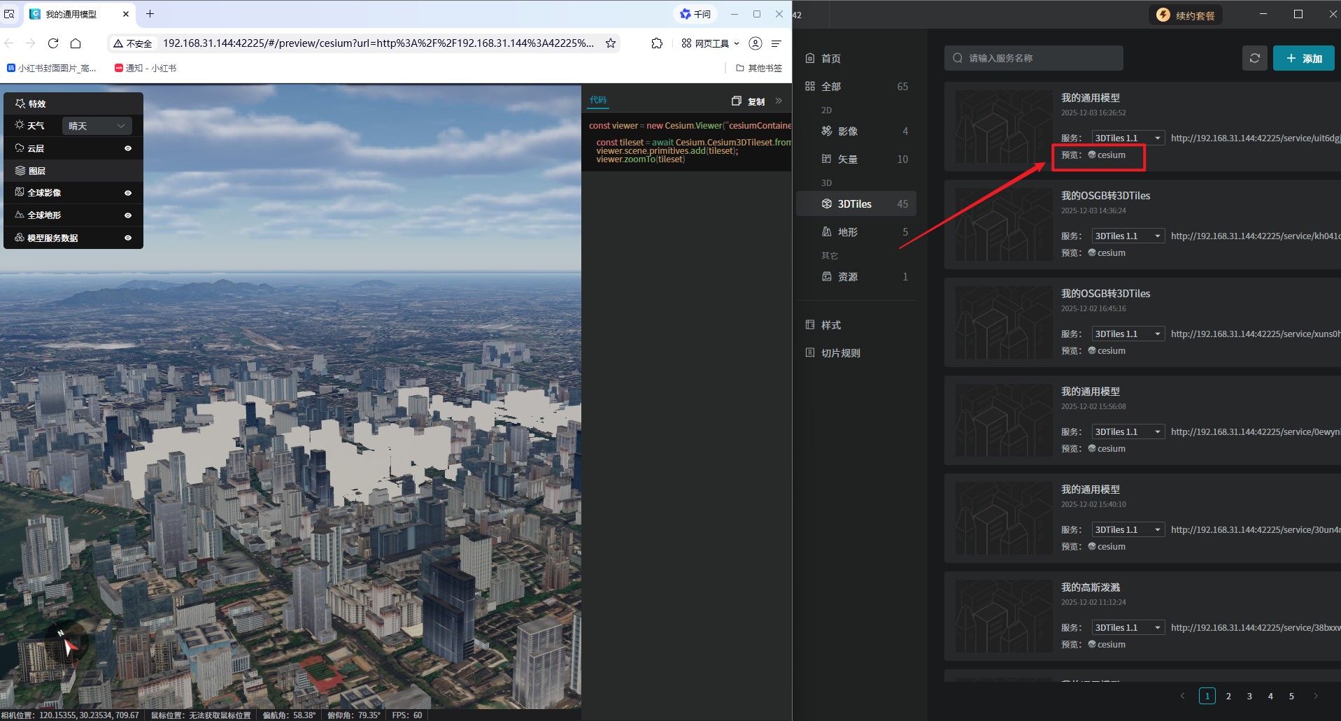Open the weather dropdown showing 晴天
Viewport: 1341px width, 721px height.
pos(97,126)
